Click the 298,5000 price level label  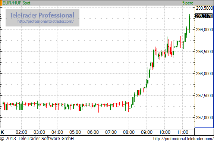coord(204,52)
